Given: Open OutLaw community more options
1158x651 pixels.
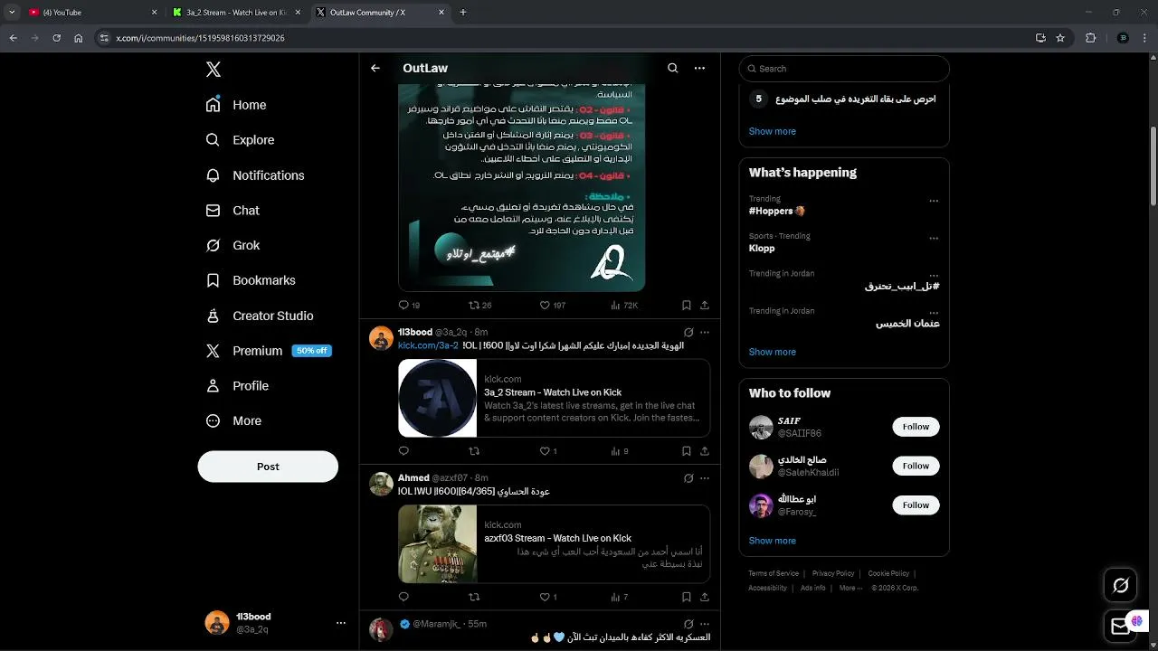Looking at the screenshot, I should tap(699, 68).
